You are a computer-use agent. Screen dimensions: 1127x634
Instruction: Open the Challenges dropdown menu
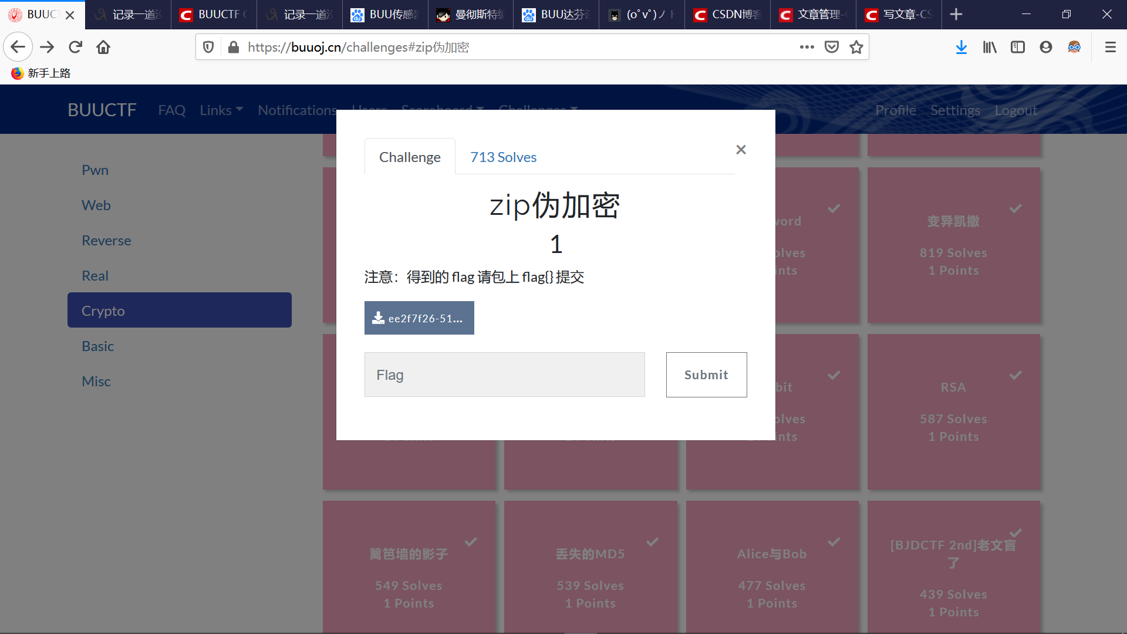click(537, 110)
